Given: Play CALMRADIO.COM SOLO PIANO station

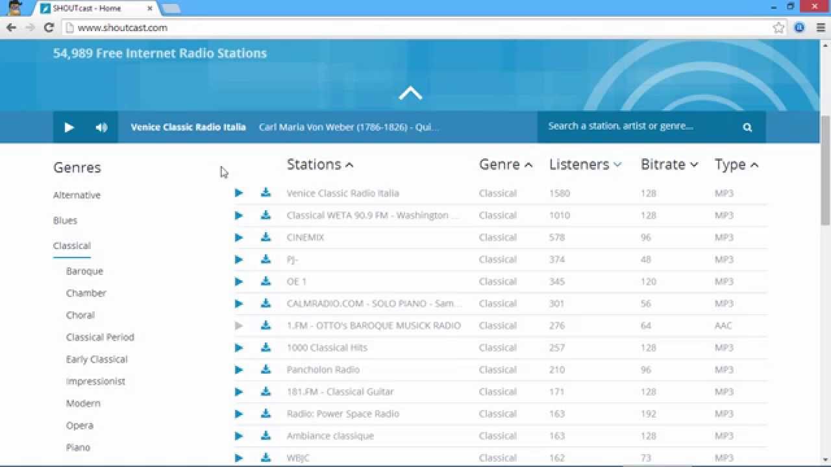Looking at the screenshot, I should [x=239, y=304].
